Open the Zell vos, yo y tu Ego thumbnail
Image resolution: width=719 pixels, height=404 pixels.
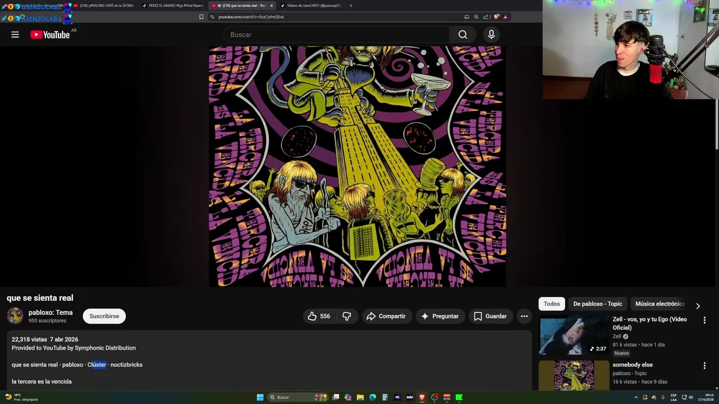pyautogui.click(x=574, y=335)
